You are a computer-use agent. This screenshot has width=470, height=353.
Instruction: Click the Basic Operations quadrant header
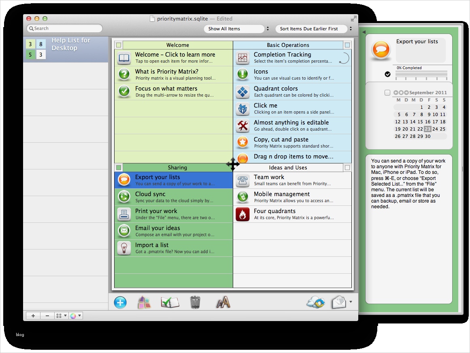(288, 45)
